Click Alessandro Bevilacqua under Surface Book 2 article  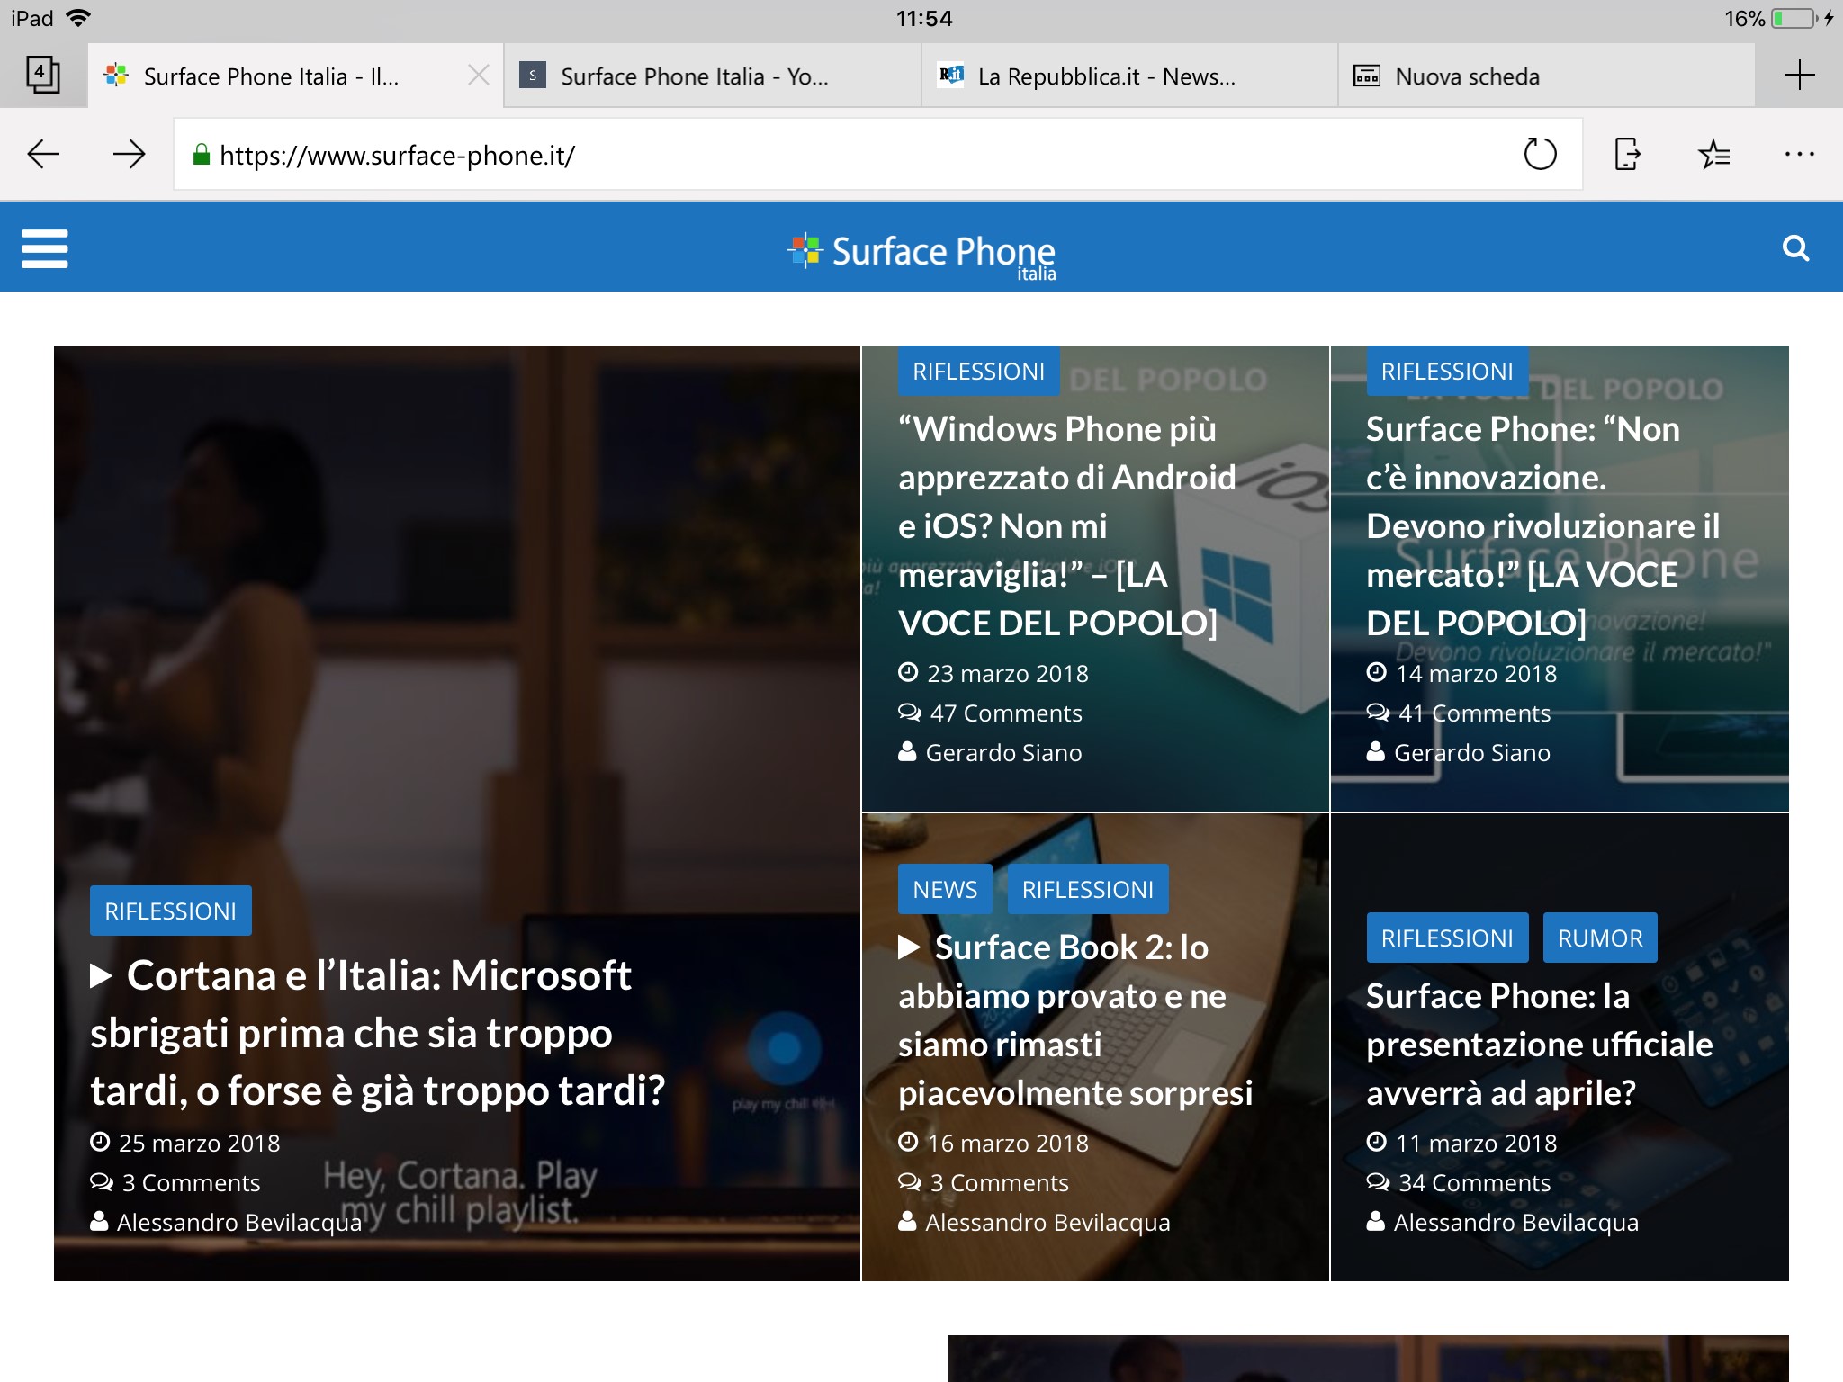pos(1047,1223)
